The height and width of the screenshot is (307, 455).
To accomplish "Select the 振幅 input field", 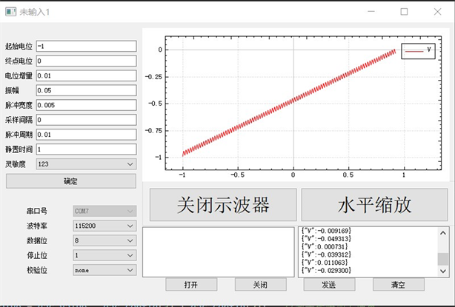I will tap(85, 90).
